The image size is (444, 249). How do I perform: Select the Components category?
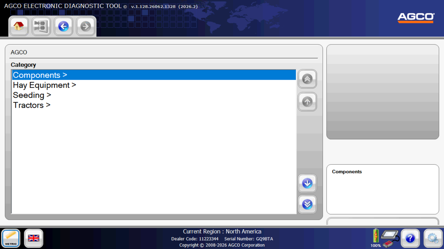pyautogui.click(x=154, y=75)
